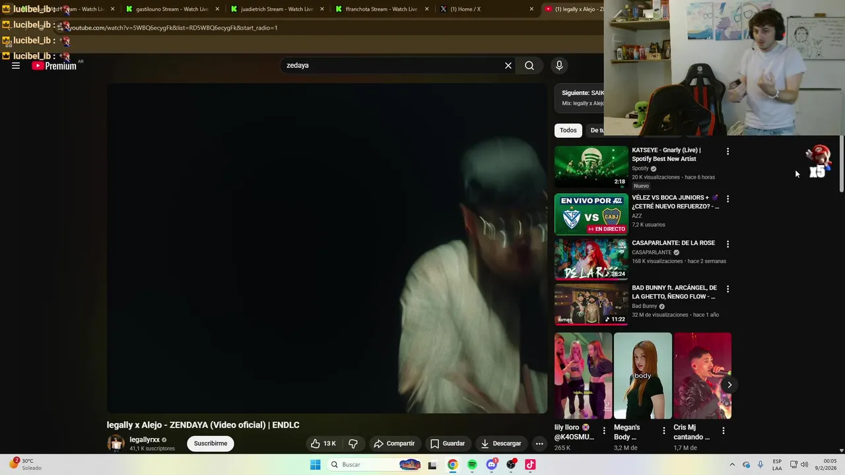
Task: Open more actions ellipsis under the video
Action: click(539, 443)
